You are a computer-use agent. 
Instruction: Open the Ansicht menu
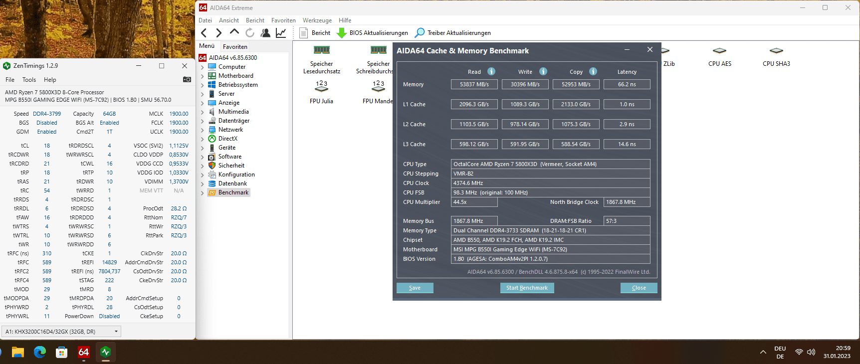pos(229,20)
